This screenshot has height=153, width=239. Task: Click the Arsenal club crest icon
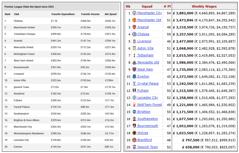tap(134, 27)
